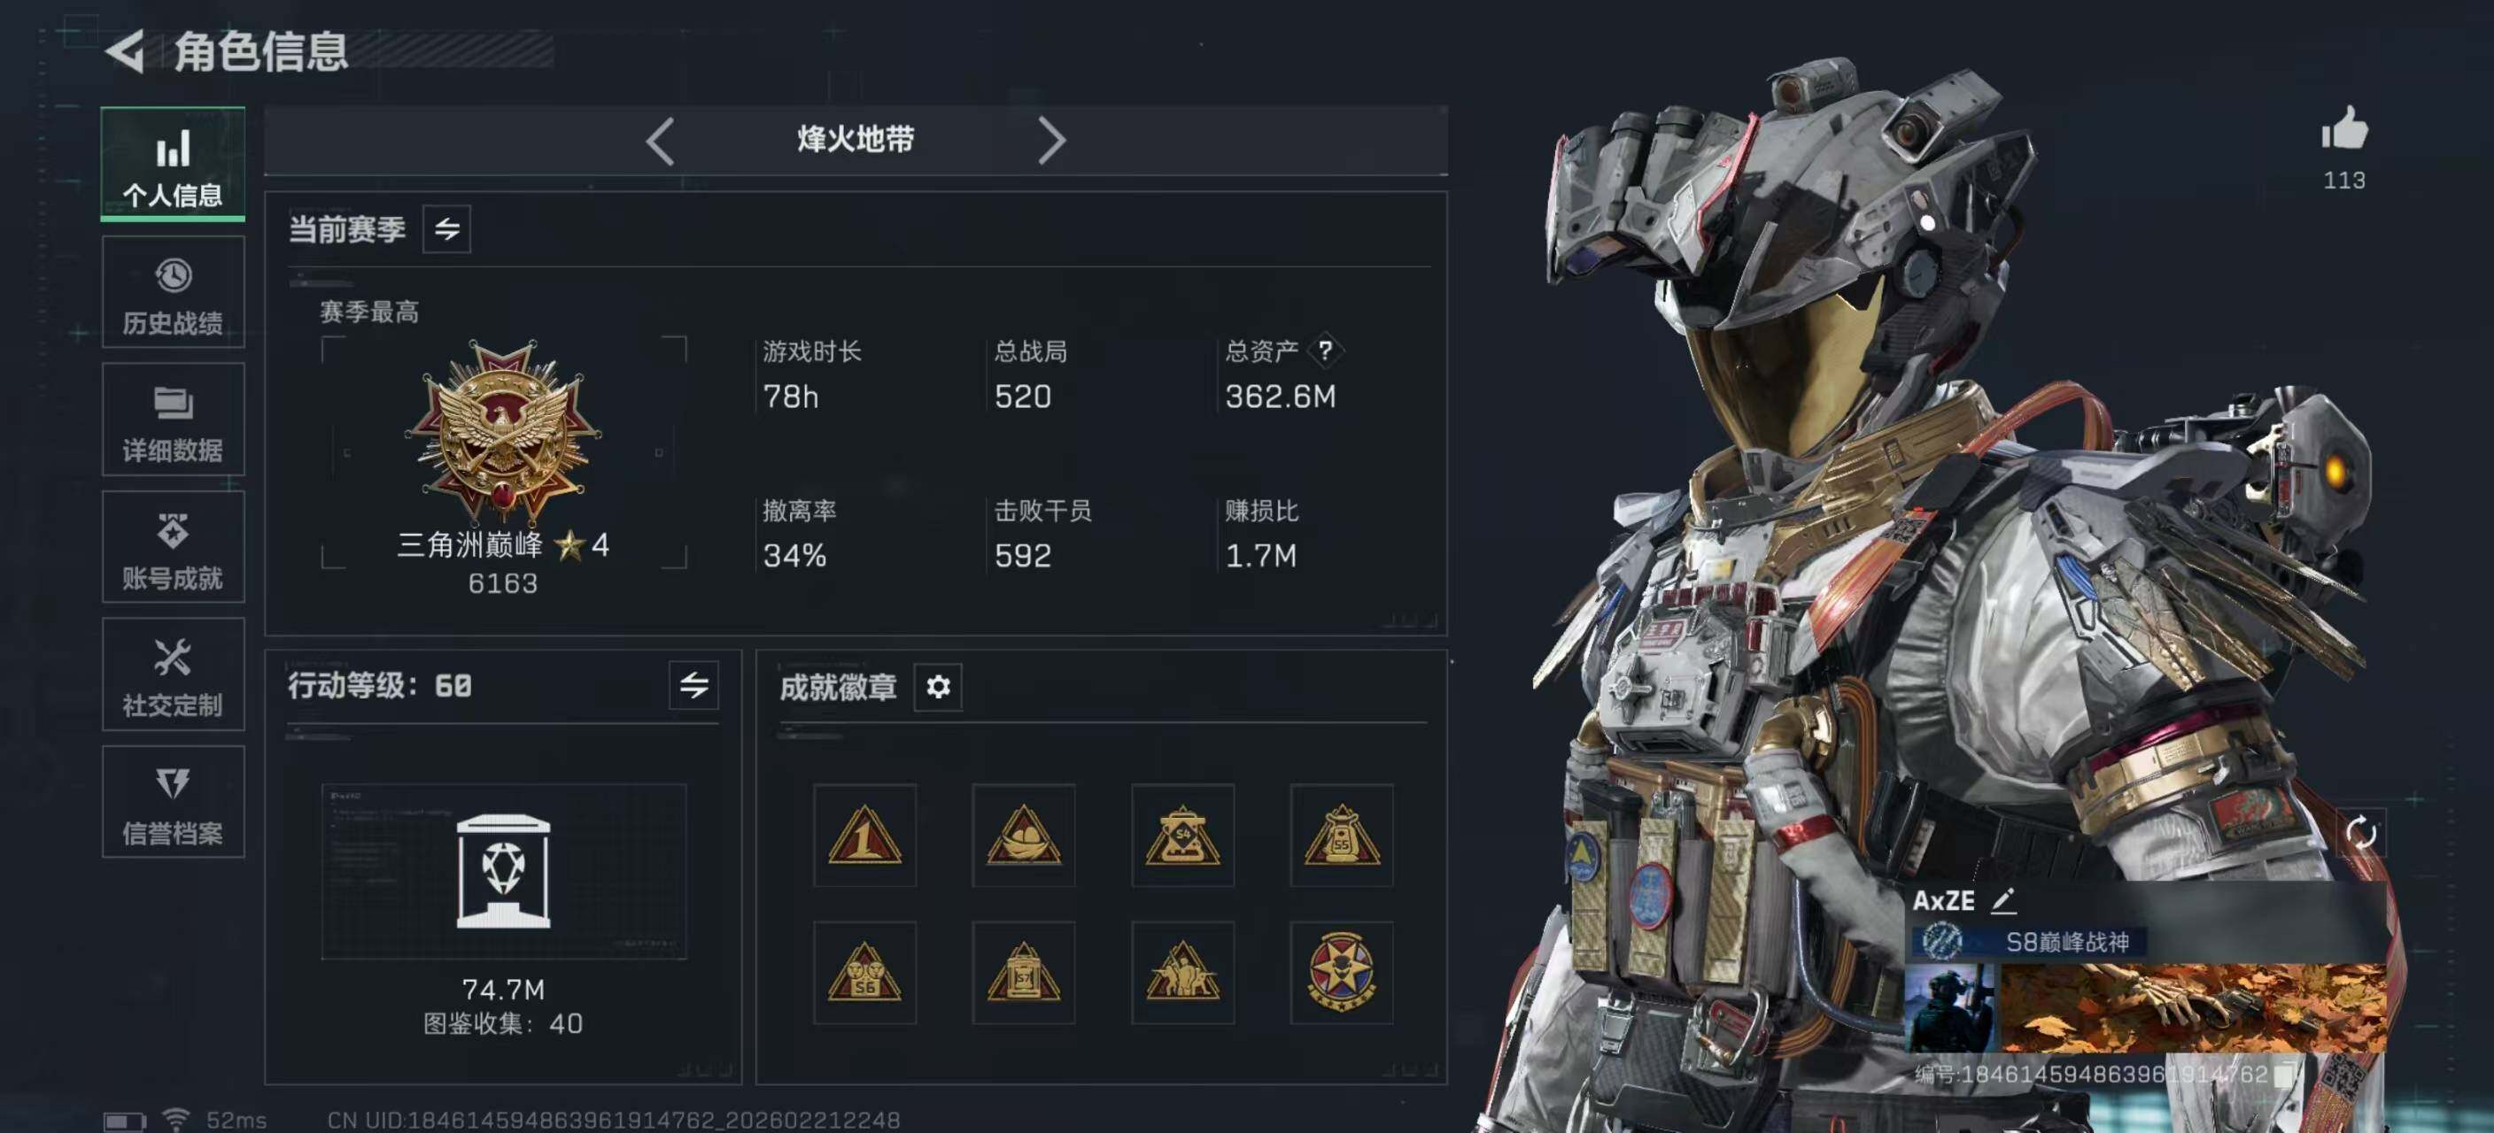Switch to next mode with right chevron

click(x=1051, y=143)
